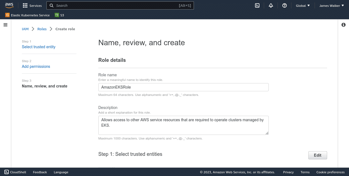Open the Language selector in the footer
Image resolution: width=349 pixels, height=176 pixels.
pos(61,172)
